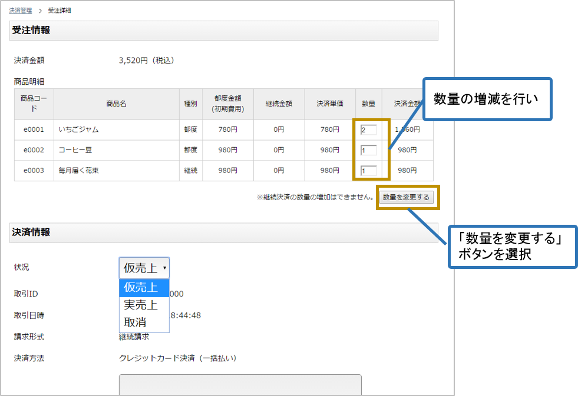Click the quantity field for 毎月届く花束
The image size is (578, 396).
368,171
